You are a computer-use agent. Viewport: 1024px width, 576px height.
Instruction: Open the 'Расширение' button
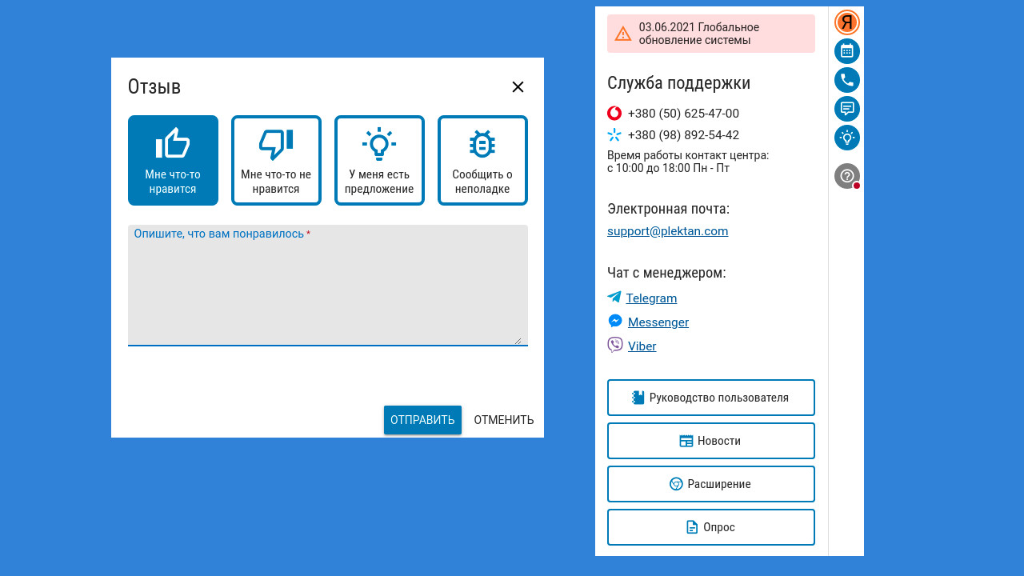pyautogui.click(x=711, y=484)
